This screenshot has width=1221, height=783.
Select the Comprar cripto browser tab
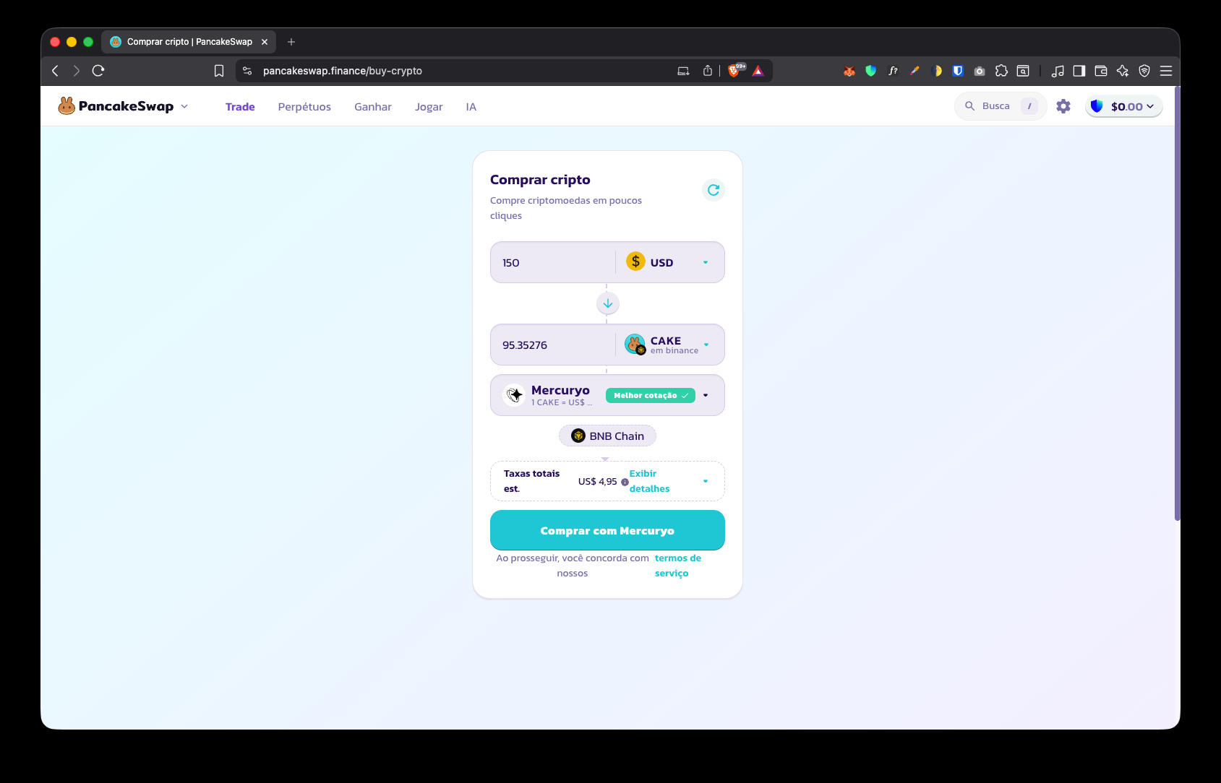189,42
